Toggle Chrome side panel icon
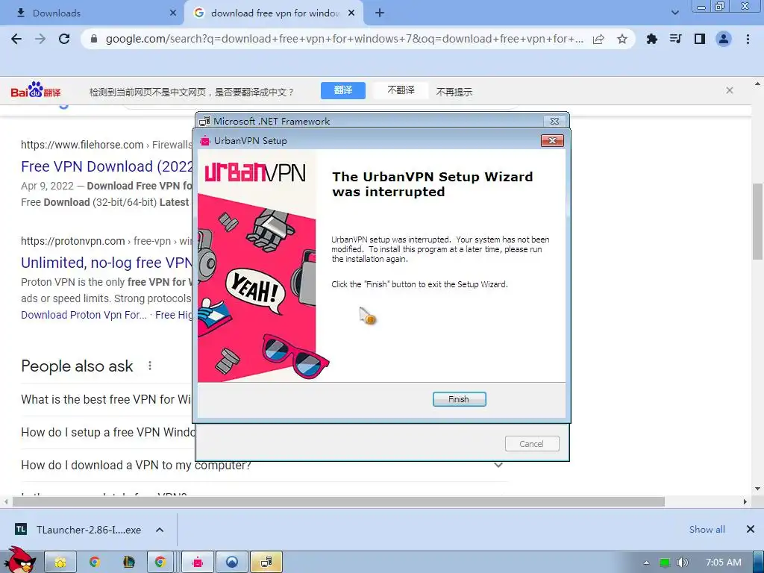 pyautogui.click(x=700, y=39)
